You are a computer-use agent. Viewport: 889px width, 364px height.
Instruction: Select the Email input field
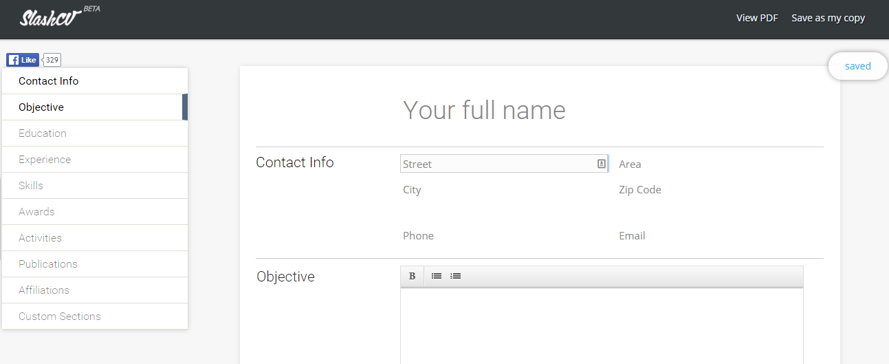point(715,236)
